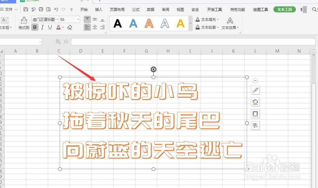Insert a text box via 文本框

pyautogui.click(x=5, y=24)
